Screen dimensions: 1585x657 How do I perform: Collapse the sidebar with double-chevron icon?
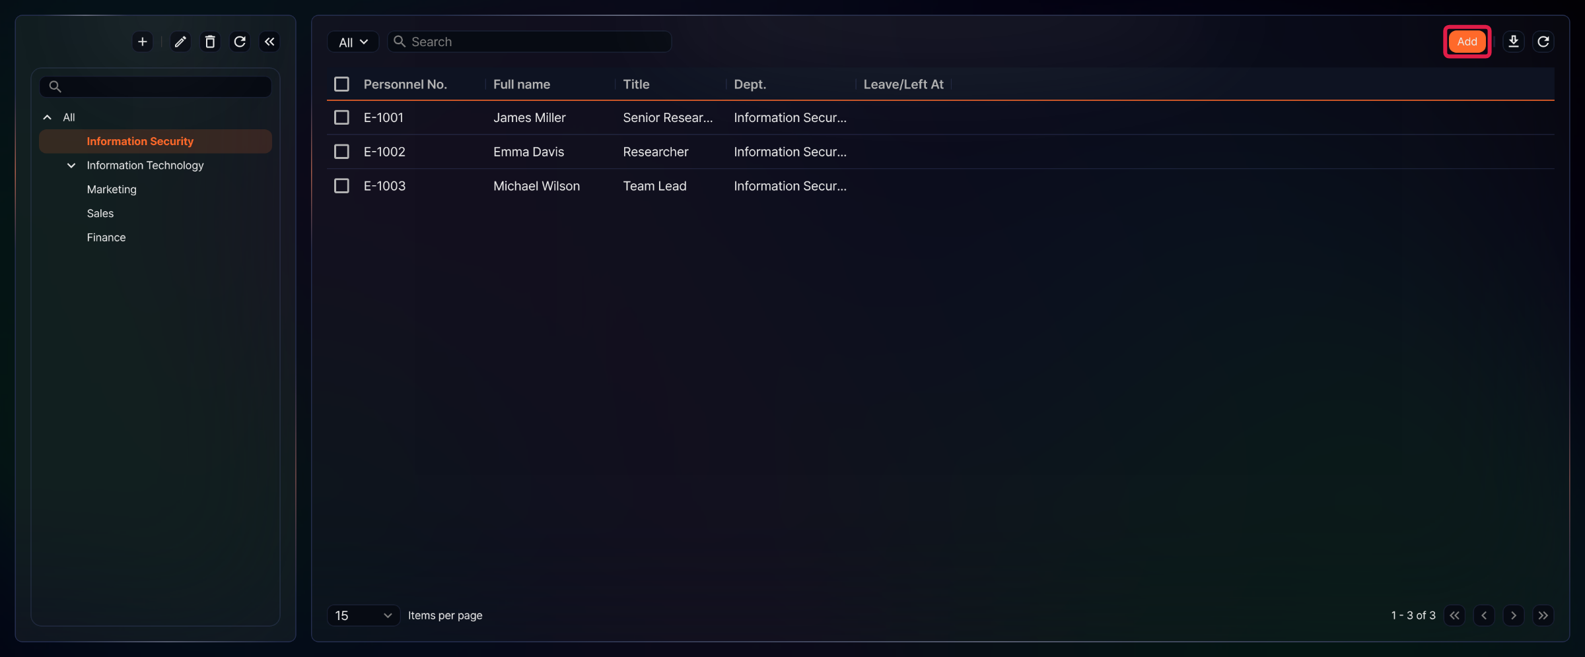point(269,42)
